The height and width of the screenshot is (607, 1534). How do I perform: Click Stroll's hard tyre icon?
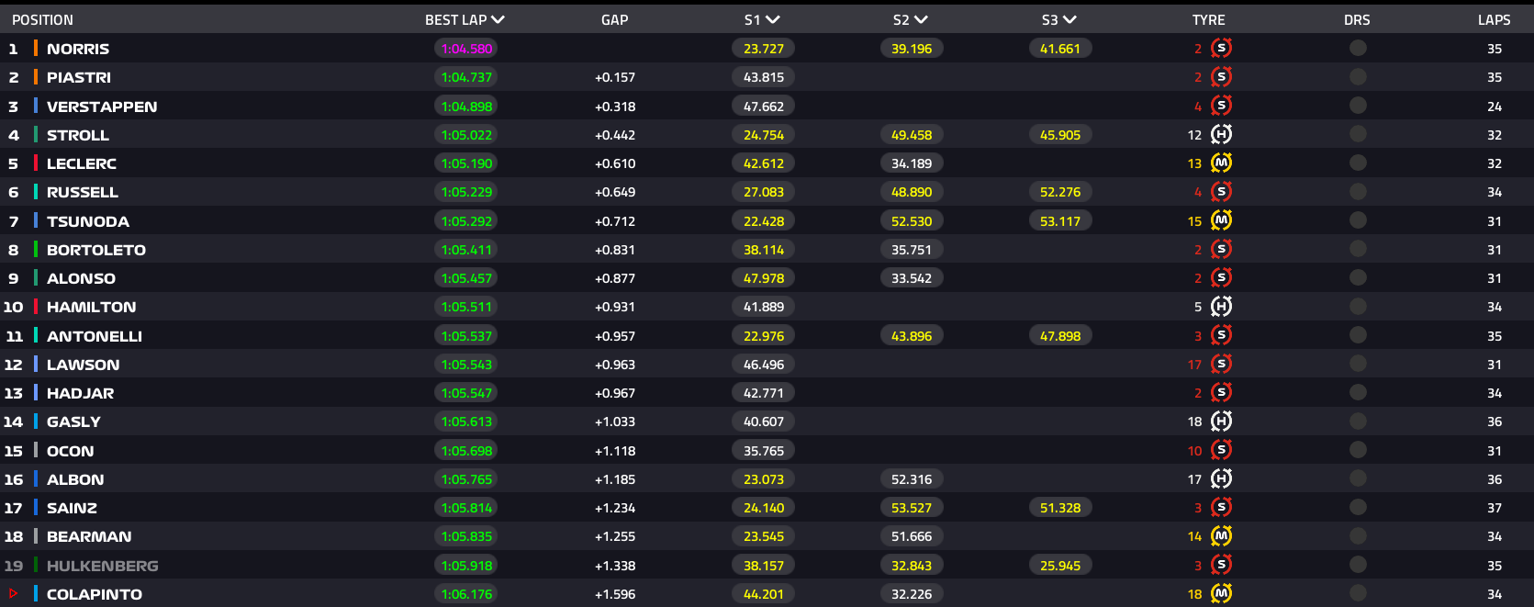[x=1221, y=135]
